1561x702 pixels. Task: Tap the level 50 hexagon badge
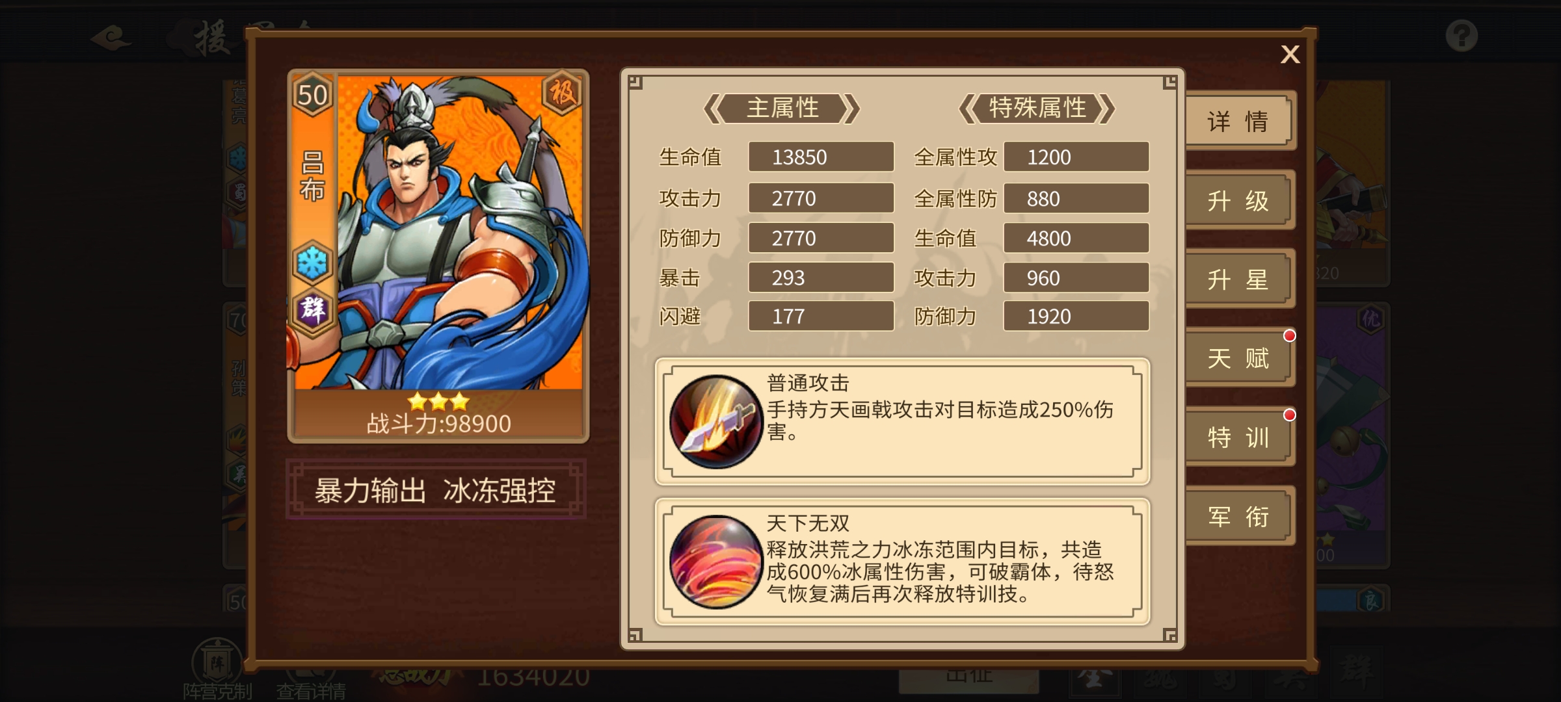313,96
